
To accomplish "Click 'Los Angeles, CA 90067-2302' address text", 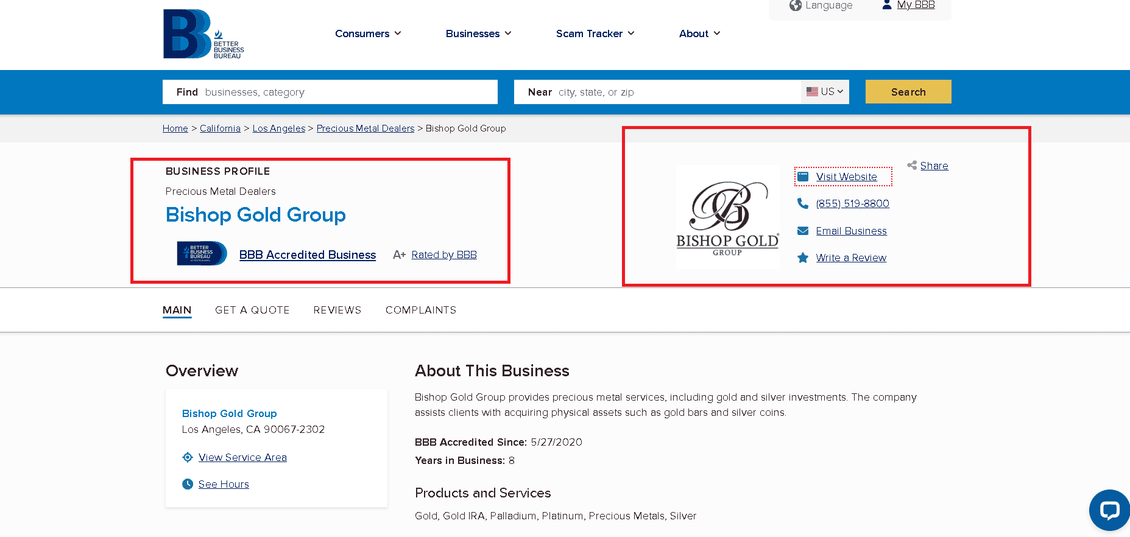I will pos(253,429).
